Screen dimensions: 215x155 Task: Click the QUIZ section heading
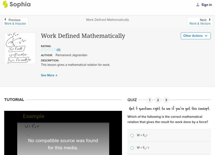132,100
